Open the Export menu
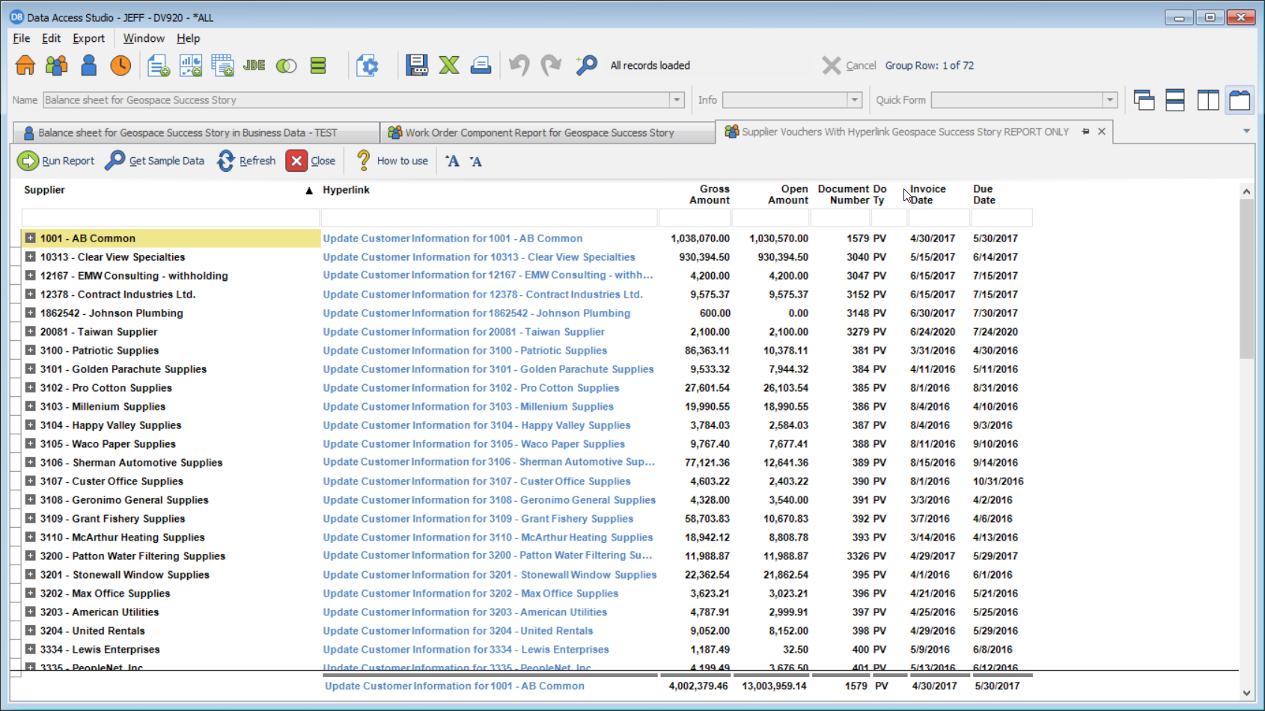 click(x=88, y=38)
